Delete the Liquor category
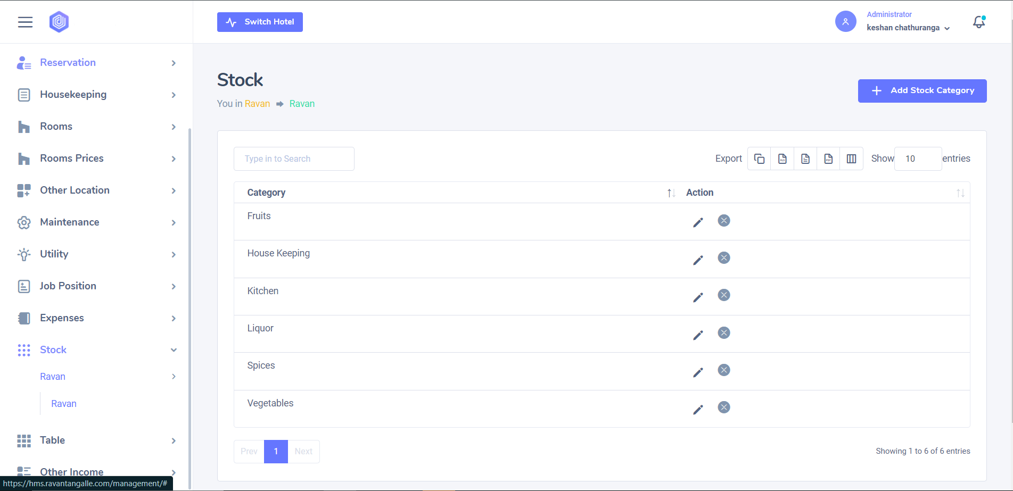 pyautogui.click(x=723, y=333)
